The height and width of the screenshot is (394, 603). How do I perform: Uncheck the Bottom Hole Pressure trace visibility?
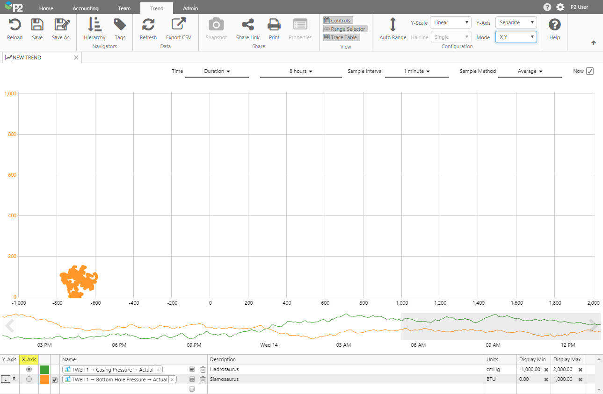tap(55, 380)
